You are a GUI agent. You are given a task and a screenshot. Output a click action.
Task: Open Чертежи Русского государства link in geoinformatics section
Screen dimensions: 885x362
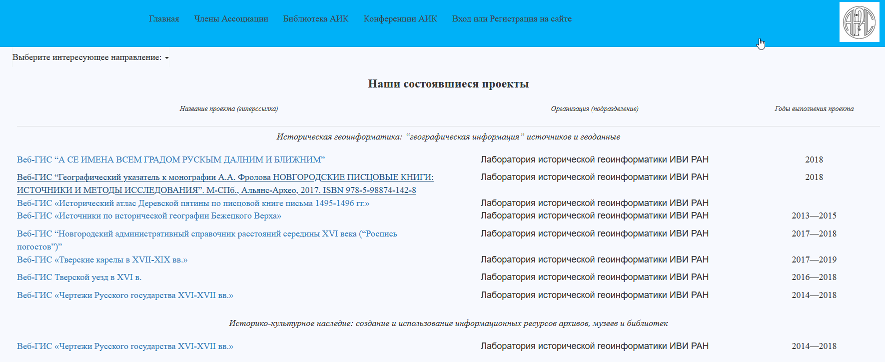click(125, 295)
